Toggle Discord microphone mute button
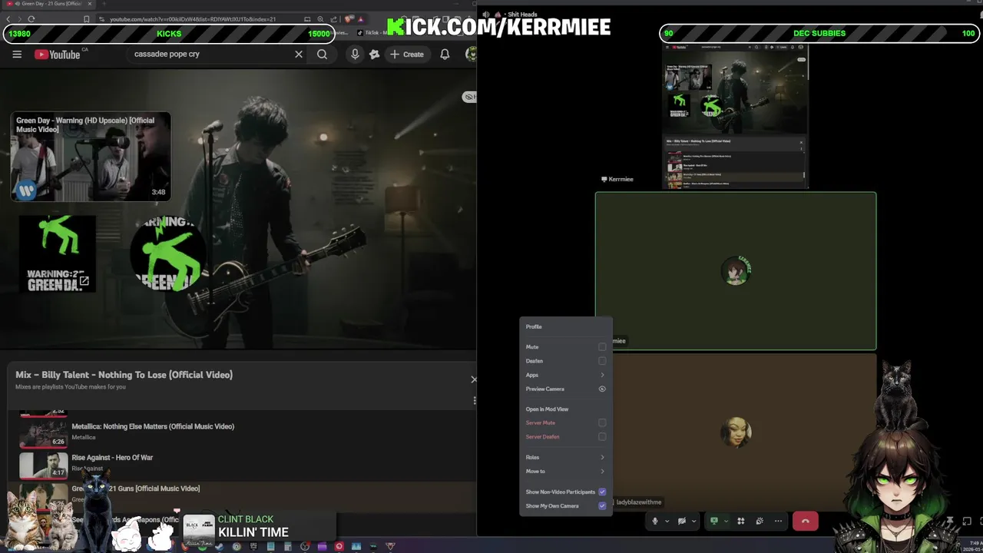 tap(655, 521)
